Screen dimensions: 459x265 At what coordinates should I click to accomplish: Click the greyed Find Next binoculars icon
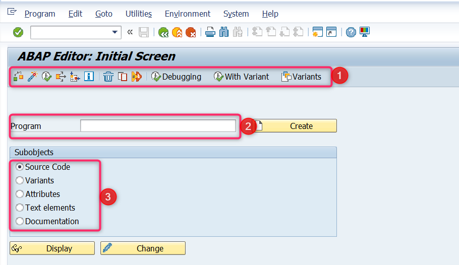(238, 32)
